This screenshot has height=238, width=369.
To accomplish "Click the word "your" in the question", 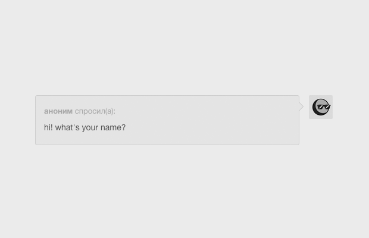I will [x=90, y=128].
